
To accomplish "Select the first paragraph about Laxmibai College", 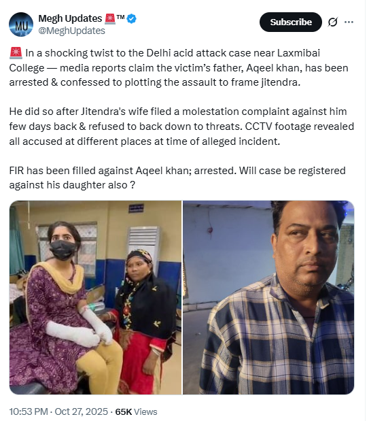I will point(179,67).
